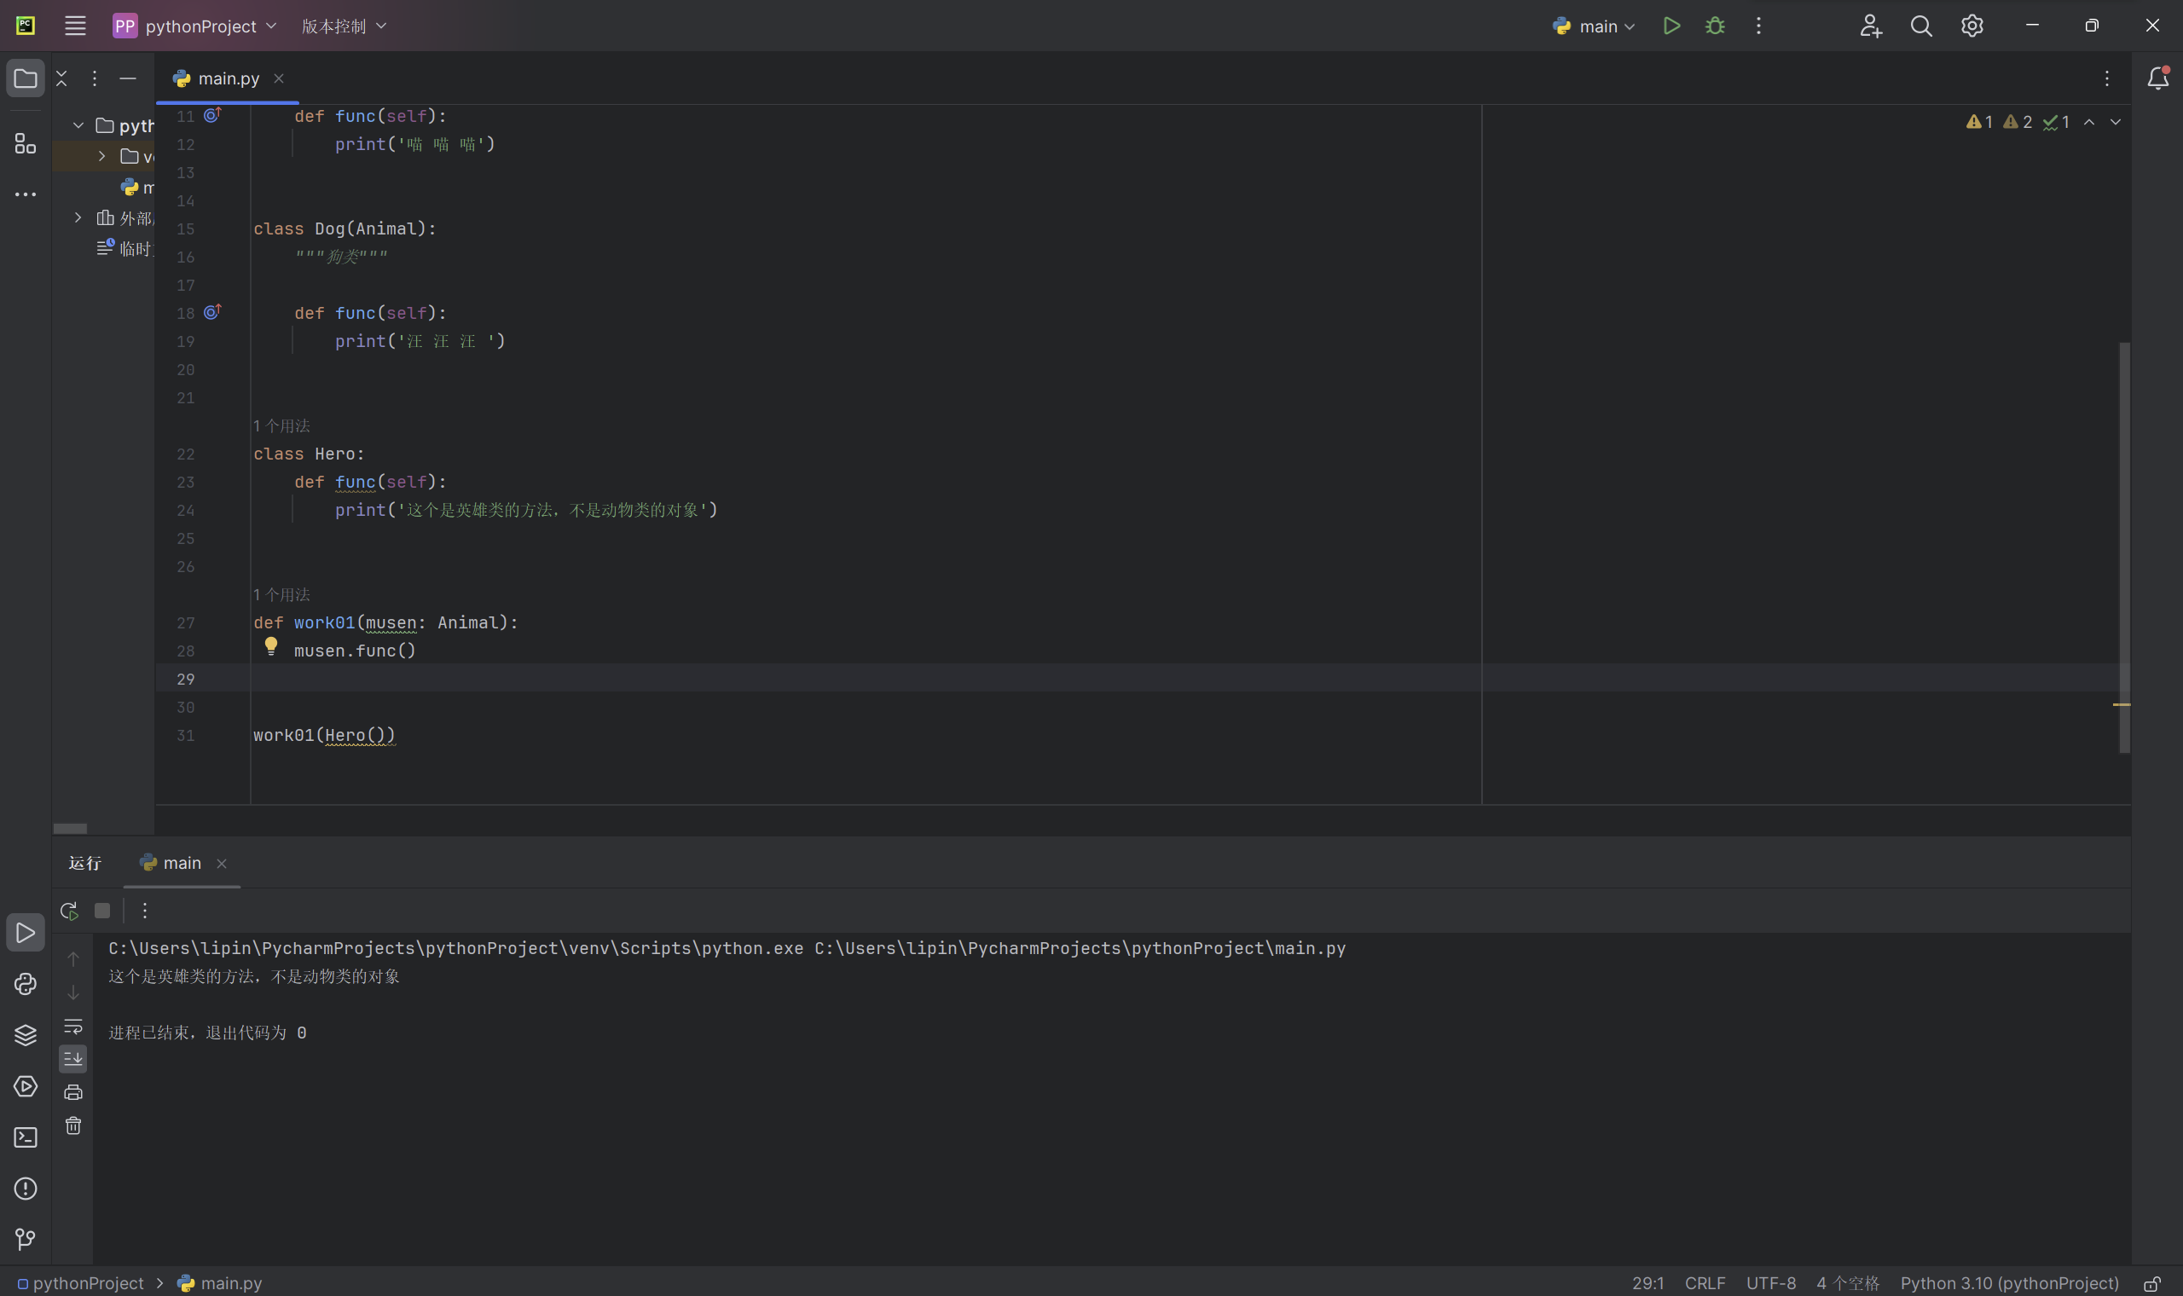Click the 1 个用法 hint above class Hero
The image size is (2183, 1296).
281,426
